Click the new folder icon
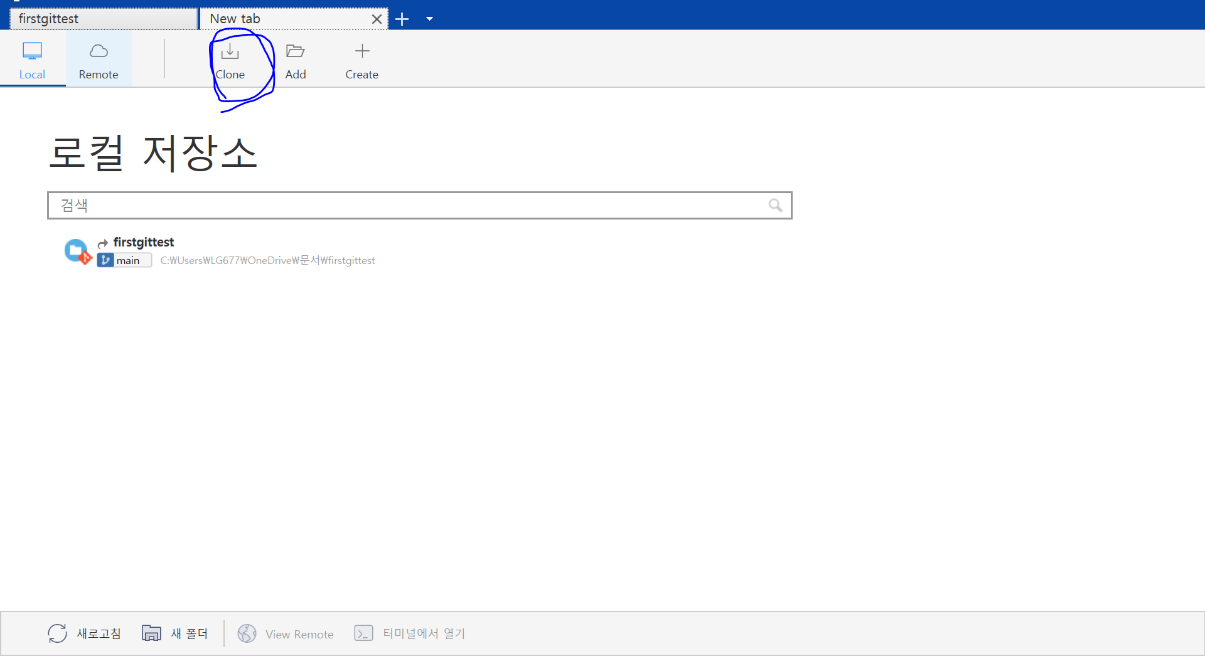This screenshot has height=656, width=1205. 151,633
